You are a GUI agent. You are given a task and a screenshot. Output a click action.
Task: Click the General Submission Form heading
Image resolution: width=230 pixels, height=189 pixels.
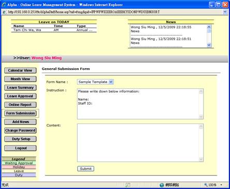(x=66, y=69)
